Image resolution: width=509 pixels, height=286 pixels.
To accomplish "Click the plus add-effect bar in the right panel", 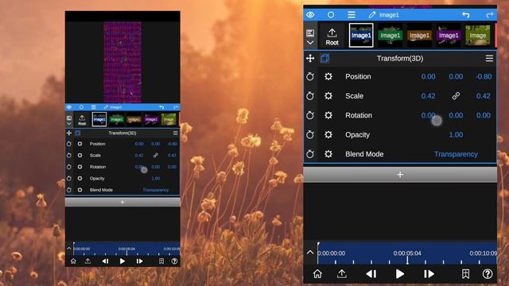I will 400,175.
